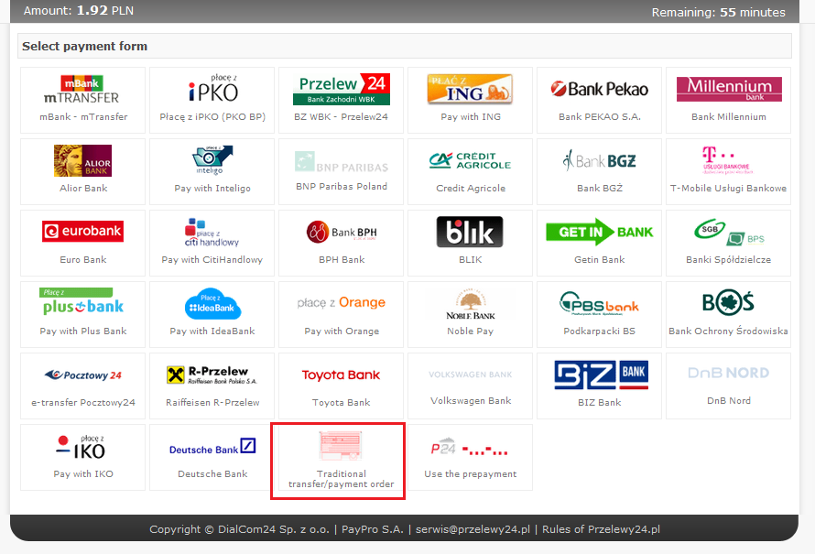Screen dimensions: 815x554
Task: Select the Deutsche Bank logo
Action: [x=212, y=448]
